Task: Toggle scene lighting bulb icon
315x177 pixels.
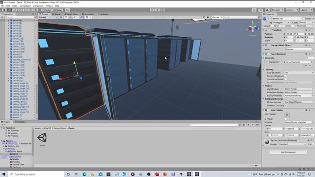Action: 66,17
